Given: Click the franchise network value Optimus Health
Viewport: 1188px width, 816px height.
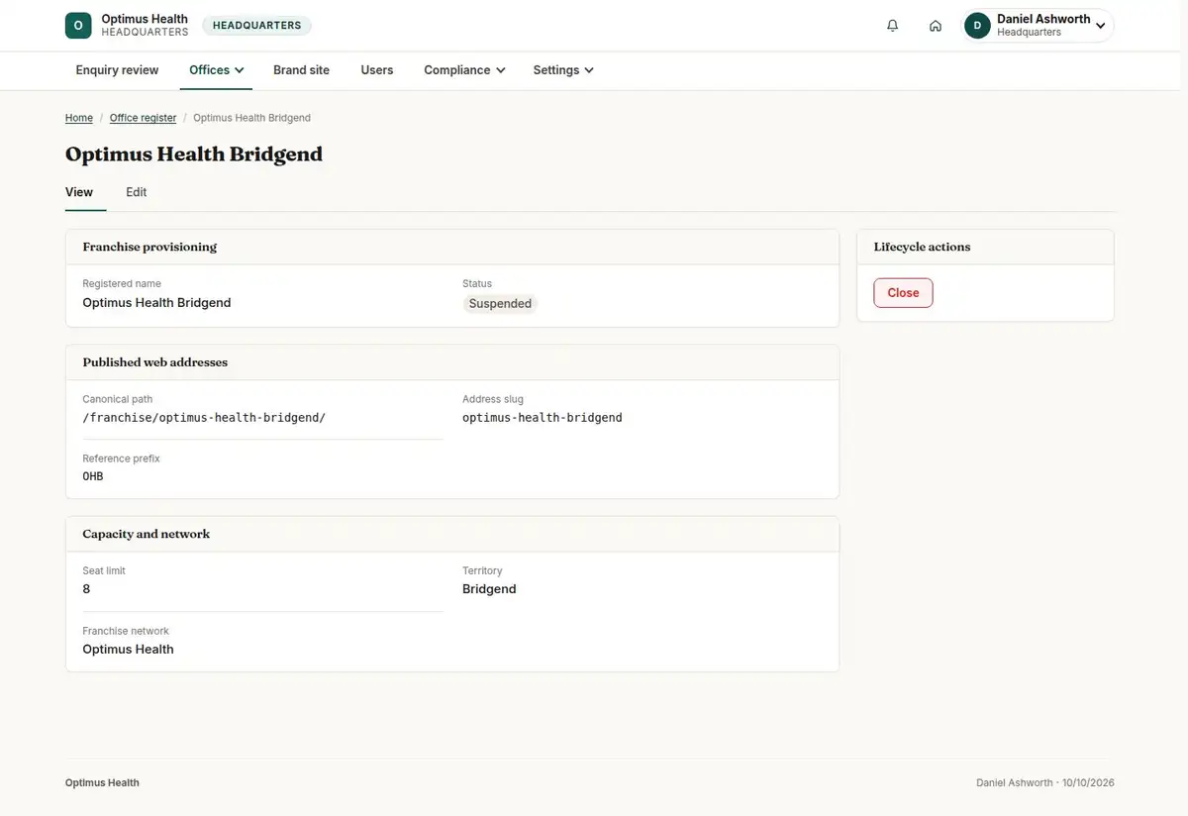Looking at the screenshot, I should (x=128, y=650).
